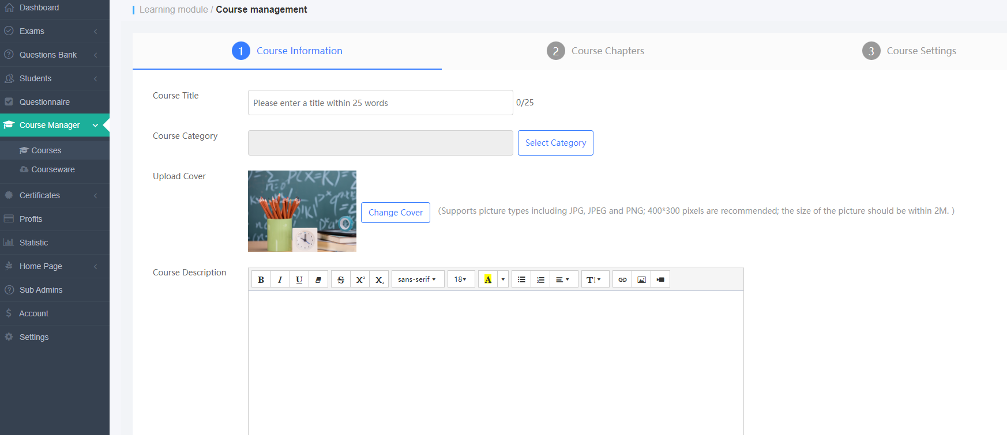Collapse the Course Manager menu chevron
The height and width of the screenshot is (435, 1007).
point(95,125)
